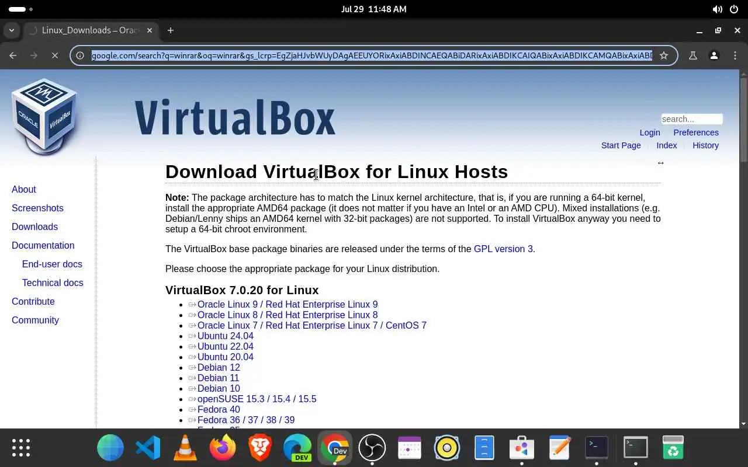Screen dimensions: 748x467
Task: Open the History link
Action: [705, 145]
